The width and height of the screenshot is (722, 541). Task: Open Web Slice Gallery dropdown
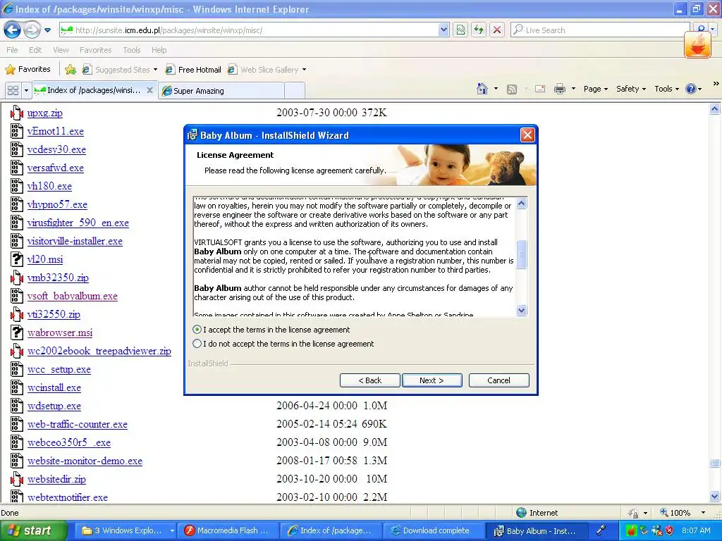267,70
